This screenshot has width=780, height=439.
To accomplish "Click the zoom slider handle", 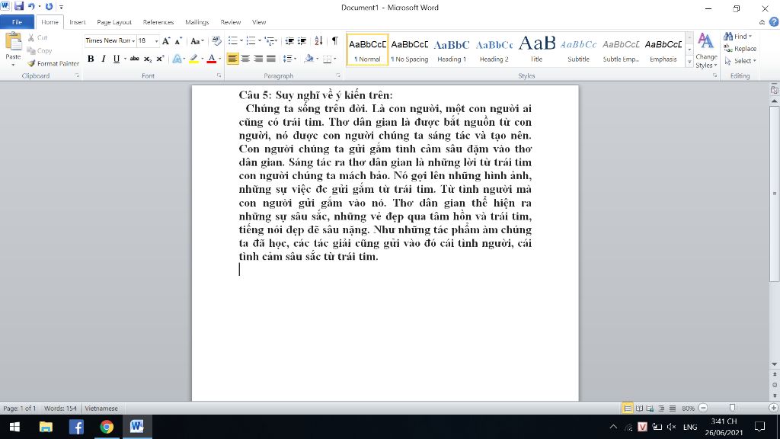I will click(732, 409).
